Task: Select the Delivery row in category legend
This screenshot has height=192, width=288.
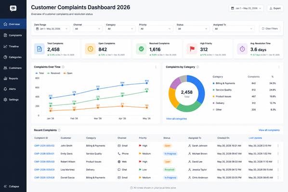Action: (x=244, y=103)
